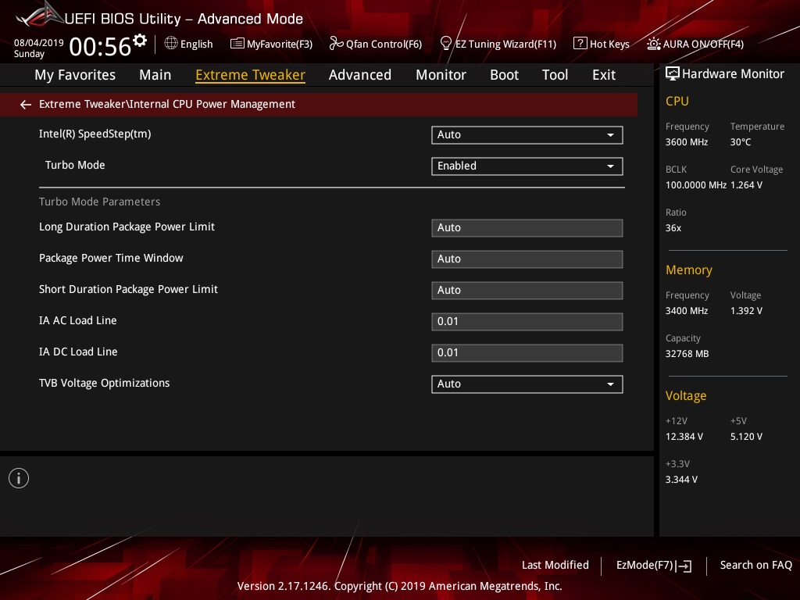Viewport: 800px width, 600px height.
Task: Click the memory voltage value 1.392 V
Action: point(746,311)
